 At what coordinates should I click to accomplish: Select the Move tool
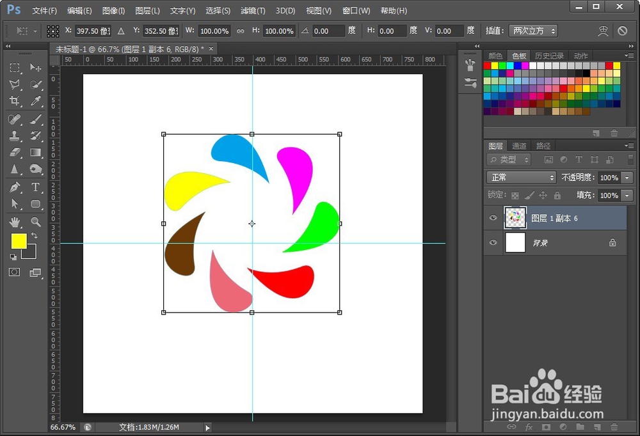point(35,67)
